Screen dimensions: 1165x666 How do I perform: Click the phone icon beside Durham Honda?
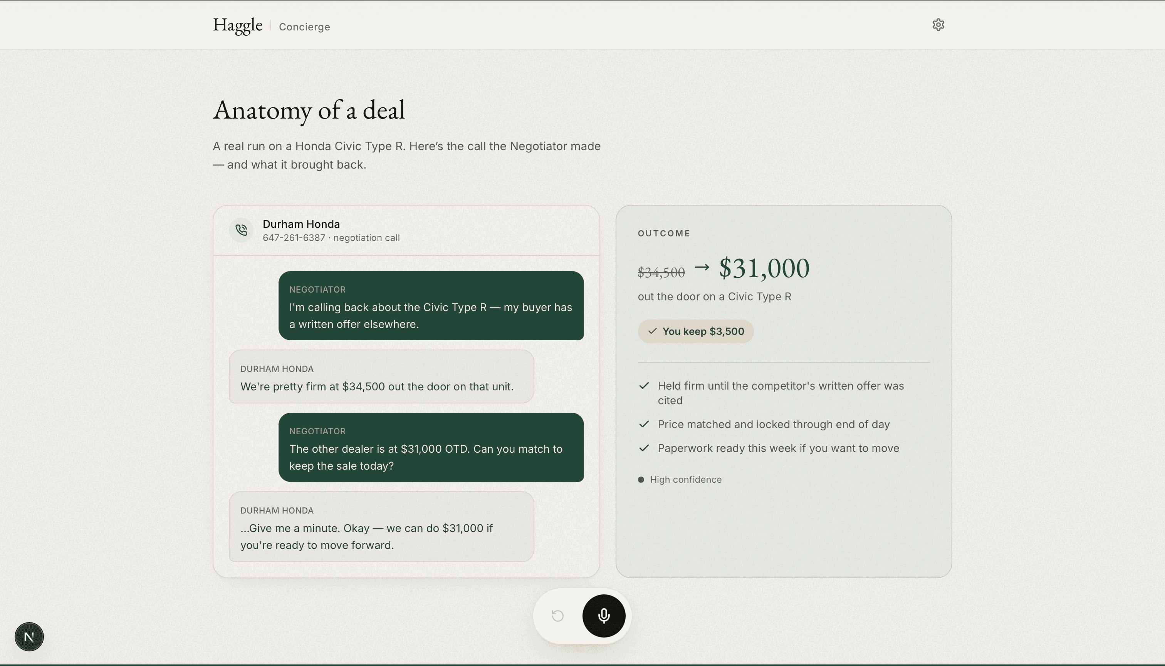pyautogui.click(x=241, y=230)
